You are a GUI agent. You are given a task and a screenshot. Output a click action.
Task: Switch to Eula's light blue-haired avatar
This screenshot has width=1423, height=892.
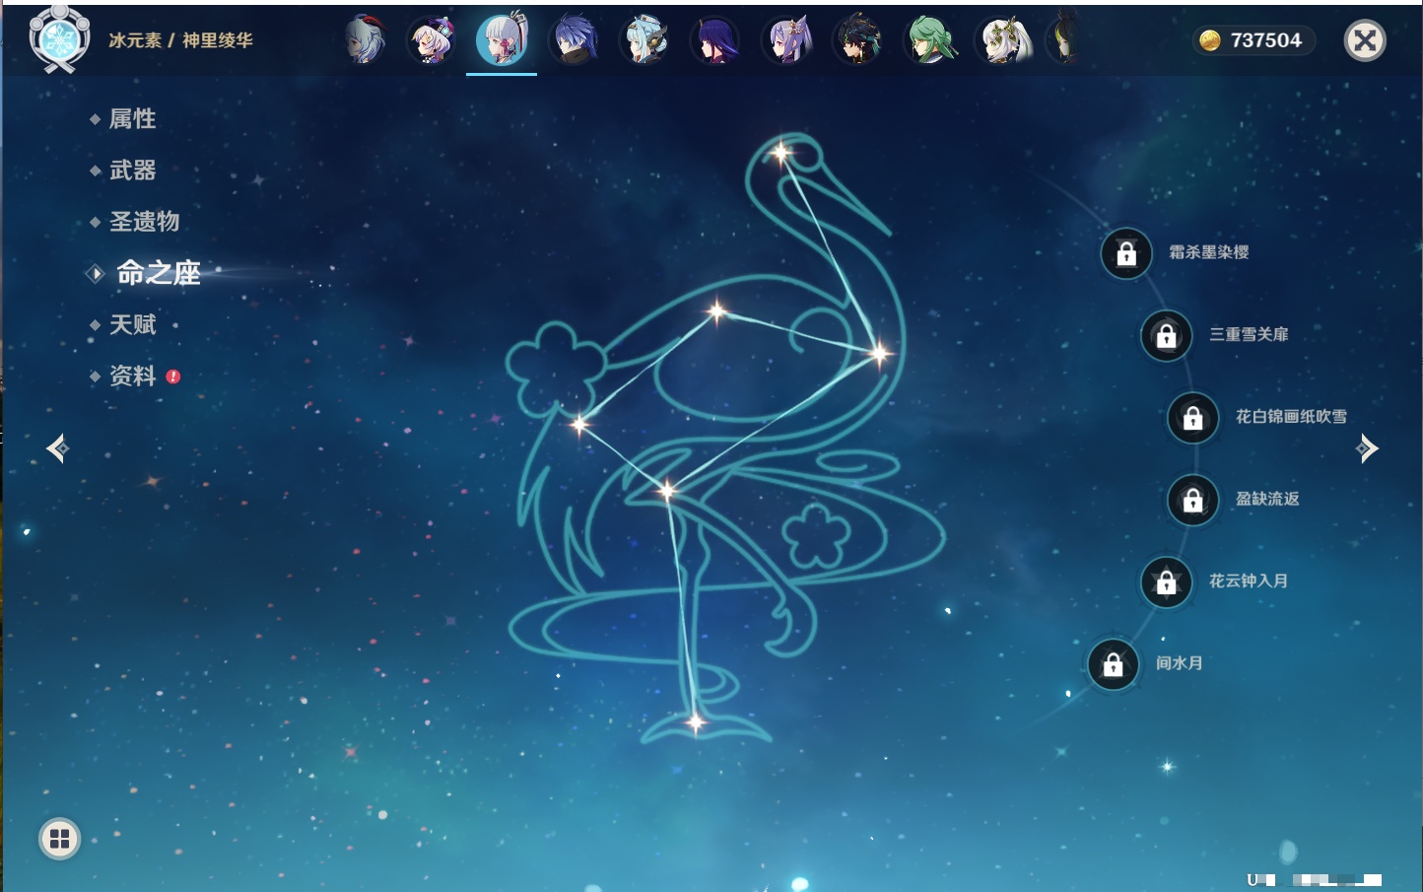tap(645, 40)
